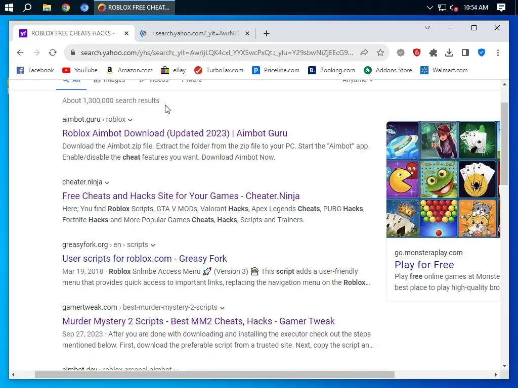Open network status tray icon
Image resolution: width=518 pixels, height=388 pixels.
click(x=442, y=8)
